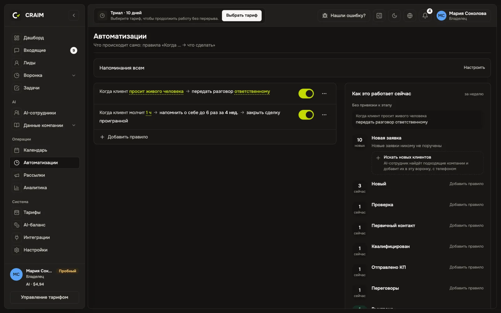Open AI-сотрудники section

click(x=44, y=113)
